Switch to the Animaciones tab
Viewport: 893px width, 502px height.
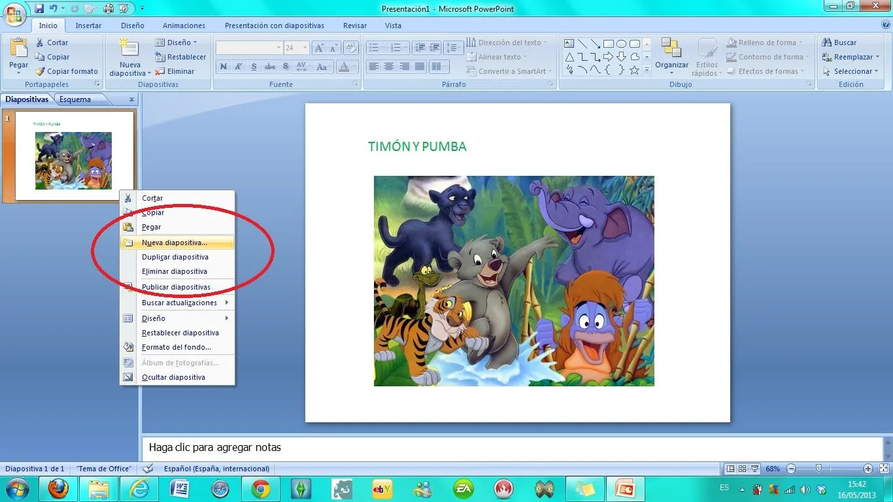pyautogui.click(x=184, y=25)
